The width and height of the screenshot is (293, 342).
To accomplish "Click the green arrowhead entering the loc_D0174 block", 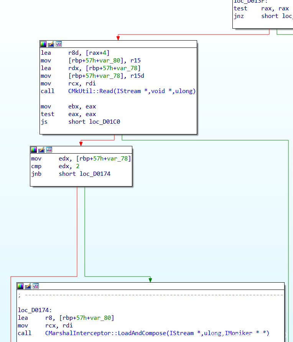I will point(150,280).
